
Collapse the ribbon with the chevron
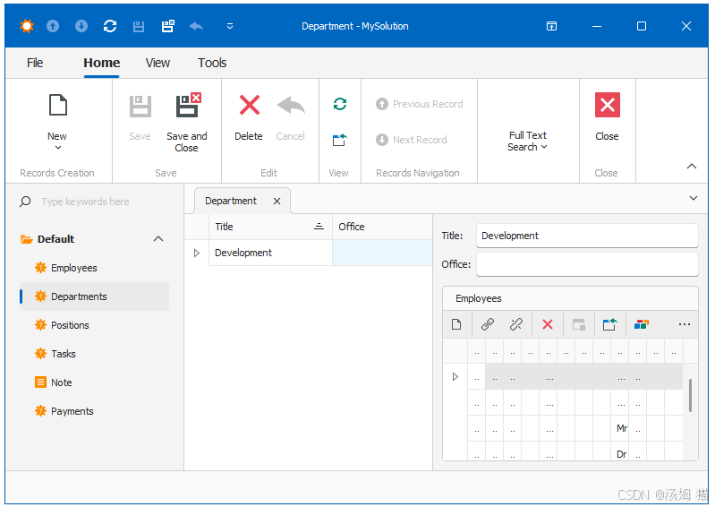click(692, 166)
